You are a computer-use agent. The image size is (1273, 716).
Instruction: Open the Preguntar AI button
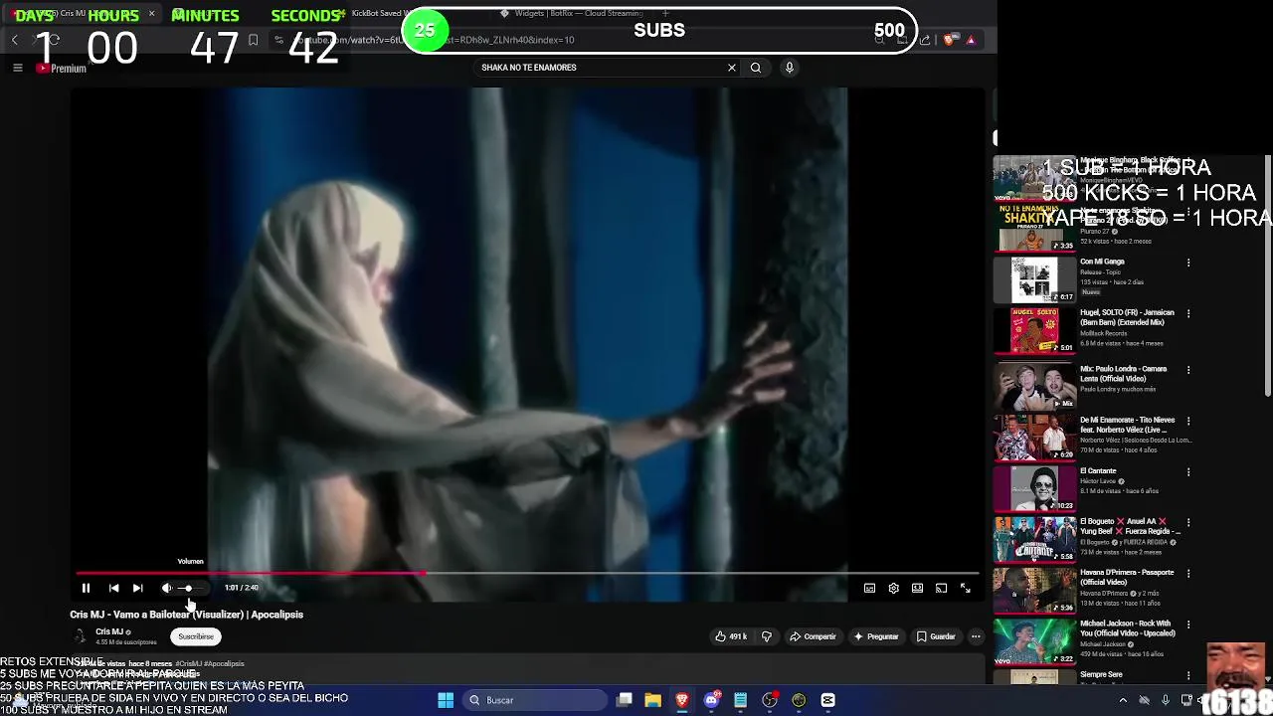point(875,636)
